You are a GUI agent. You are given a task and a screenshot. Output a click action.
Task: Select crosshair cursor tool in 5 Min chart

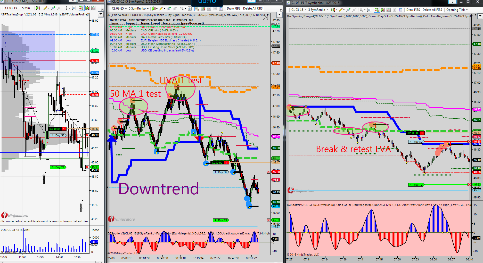67,8
